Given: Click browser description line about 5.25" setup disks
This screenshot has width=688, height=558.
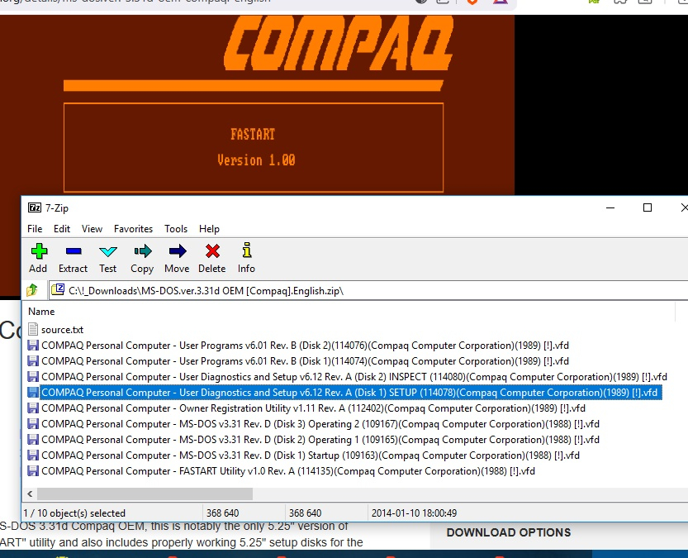Looking at the screenshot, I should [181, 542].
